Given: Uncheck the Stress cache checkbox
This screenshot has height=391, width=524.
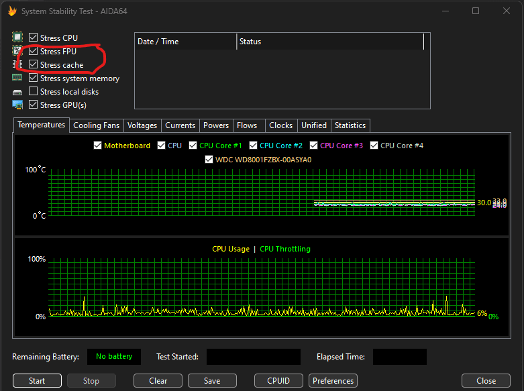Looking at the screenshot, I should click(33, 64).
